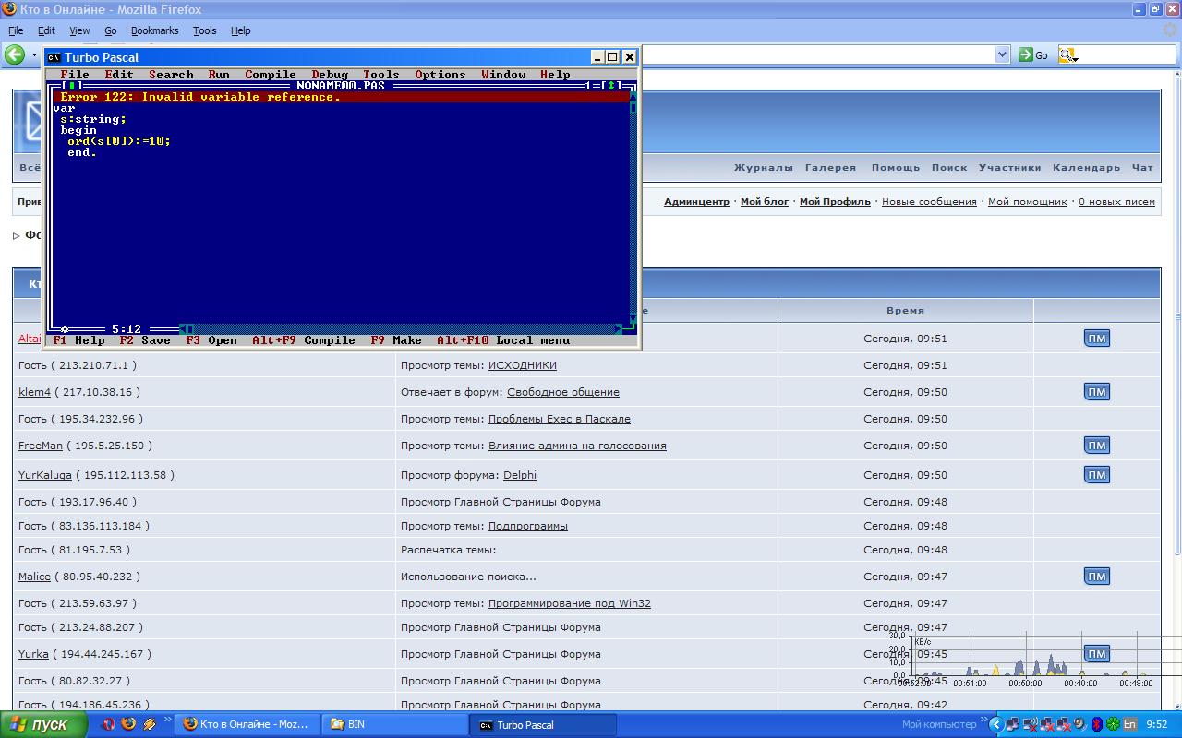Click the editor window close box icon

coord(69,86)
